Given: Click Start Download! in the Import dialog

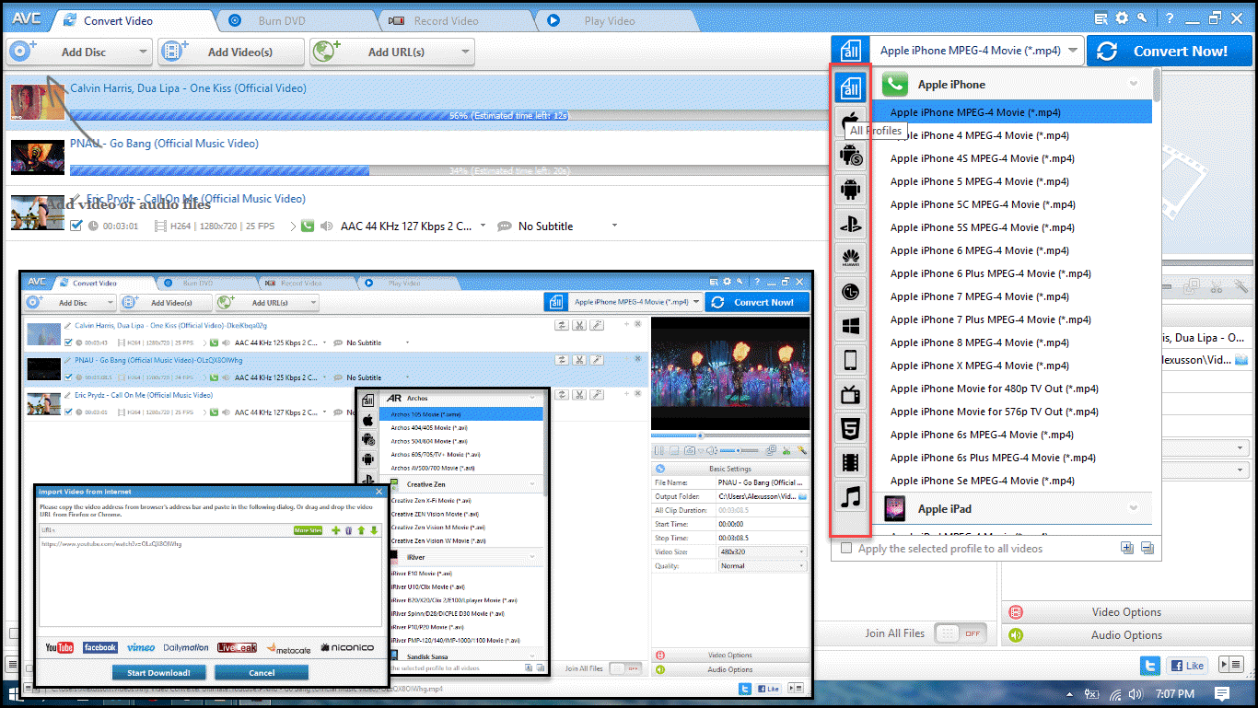Looking at the screenshot, I should click(158, 672).
